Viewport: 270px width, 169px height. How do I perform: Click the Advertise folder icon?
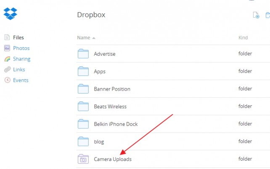pyautogui.click(x=83, y=54)
